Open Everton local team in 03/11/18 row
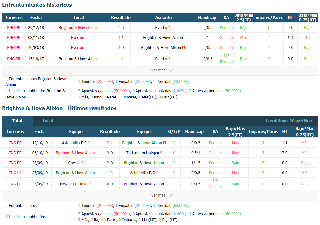The width and height of the screenshot is (320, 225). click(x=79, y=37)
